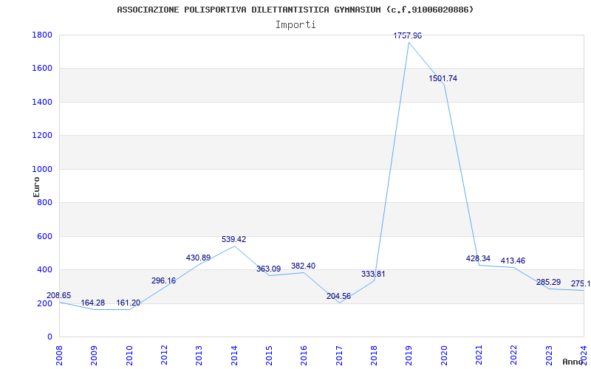This screenshot has height=369, width=591.
Task: Click the 2010 year tick label
Action: [129, 356]
